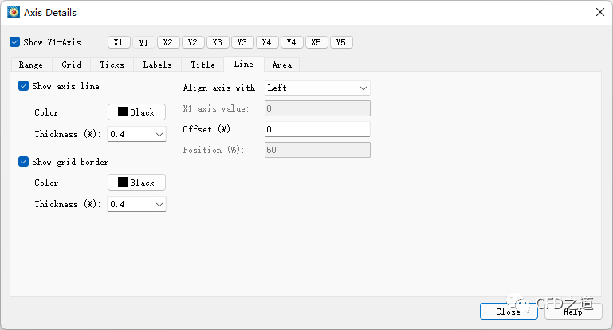Click the Tecplot icon in title bar
This screenshot has height=330, width=613.
(14, 12)
